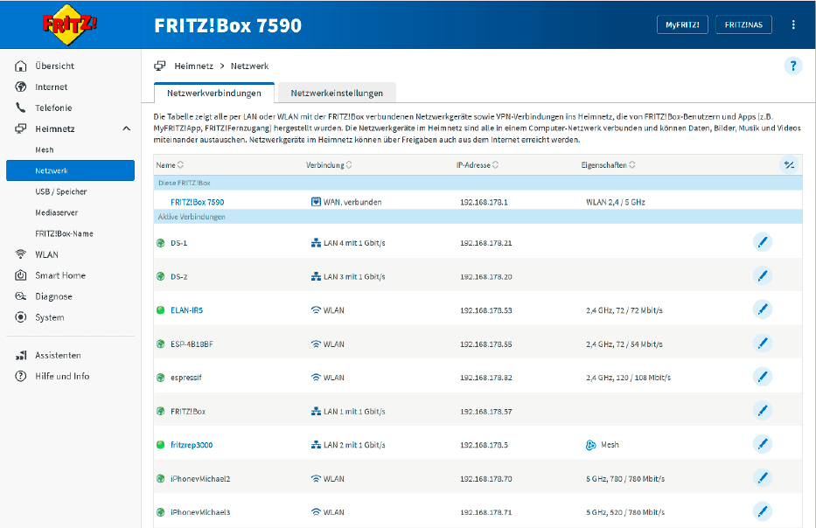Sort the table by Verbindung column
Viewport: 816px width, 528px height.
click(x=329, y=165)
